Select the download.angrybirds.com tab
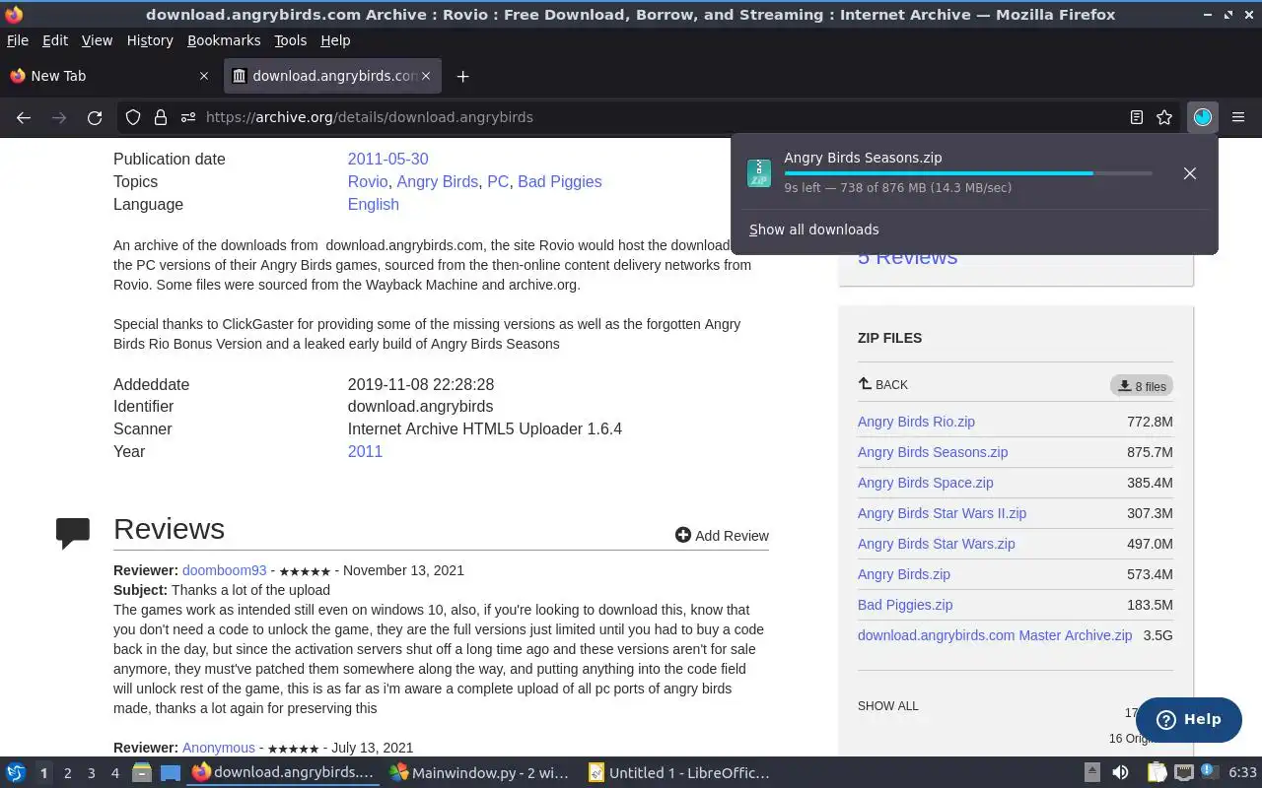 332,76
